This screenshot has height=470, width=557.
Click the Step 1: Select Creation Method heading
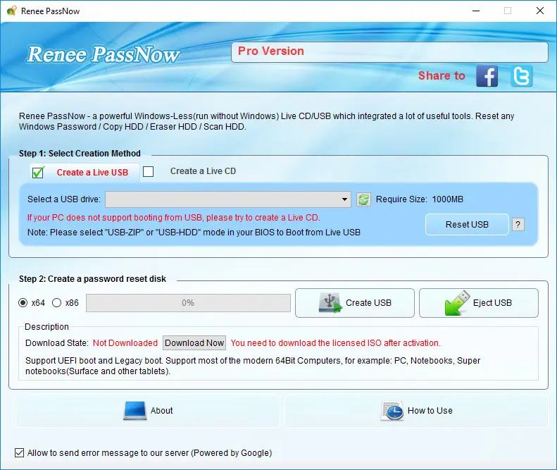[80, 154]
